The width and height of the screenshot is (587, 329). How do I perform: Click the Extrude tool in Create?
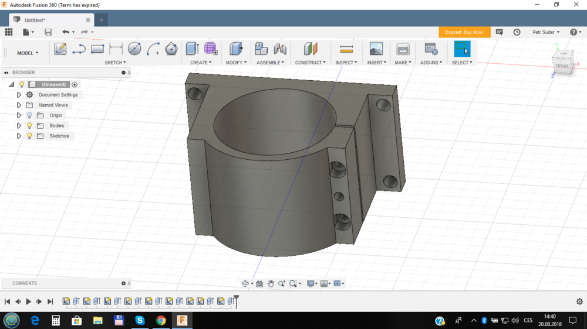tap(192, 49)
